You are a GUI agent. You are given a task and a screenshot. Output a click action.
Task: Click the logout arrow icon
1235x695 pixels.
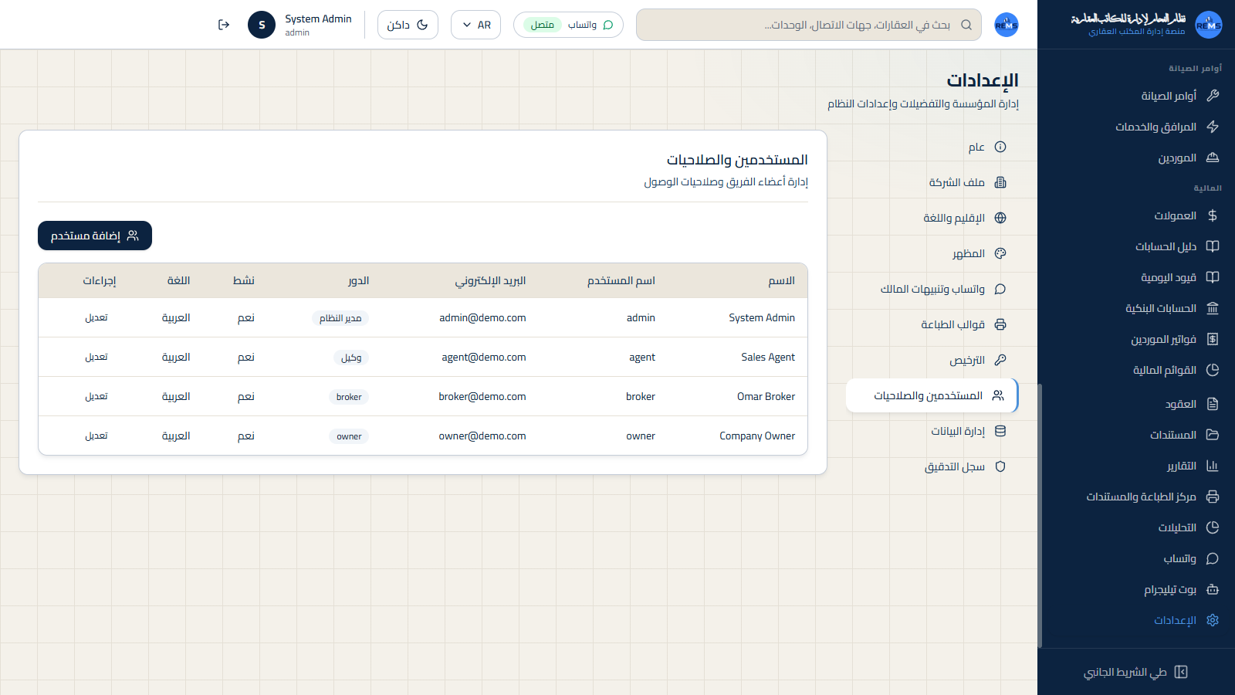[x=224, y=25]
